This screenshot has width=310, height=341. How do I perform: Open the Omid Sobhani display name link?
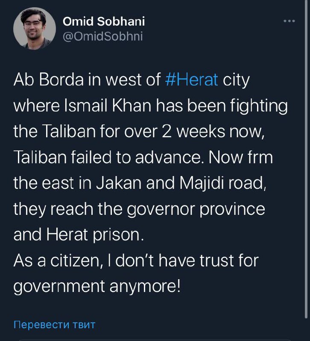point(104,21)
